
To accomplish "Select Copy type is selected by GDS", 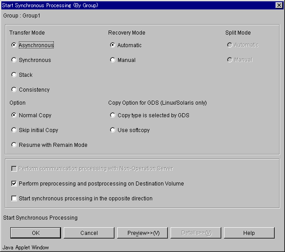I will pos(113,115).
